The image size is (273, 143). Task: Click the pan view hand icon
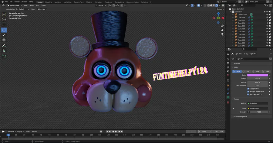point(222,30)
